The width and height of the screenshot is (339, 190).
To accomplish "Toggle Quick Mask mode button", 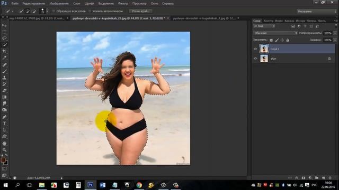I will [4, 169].
